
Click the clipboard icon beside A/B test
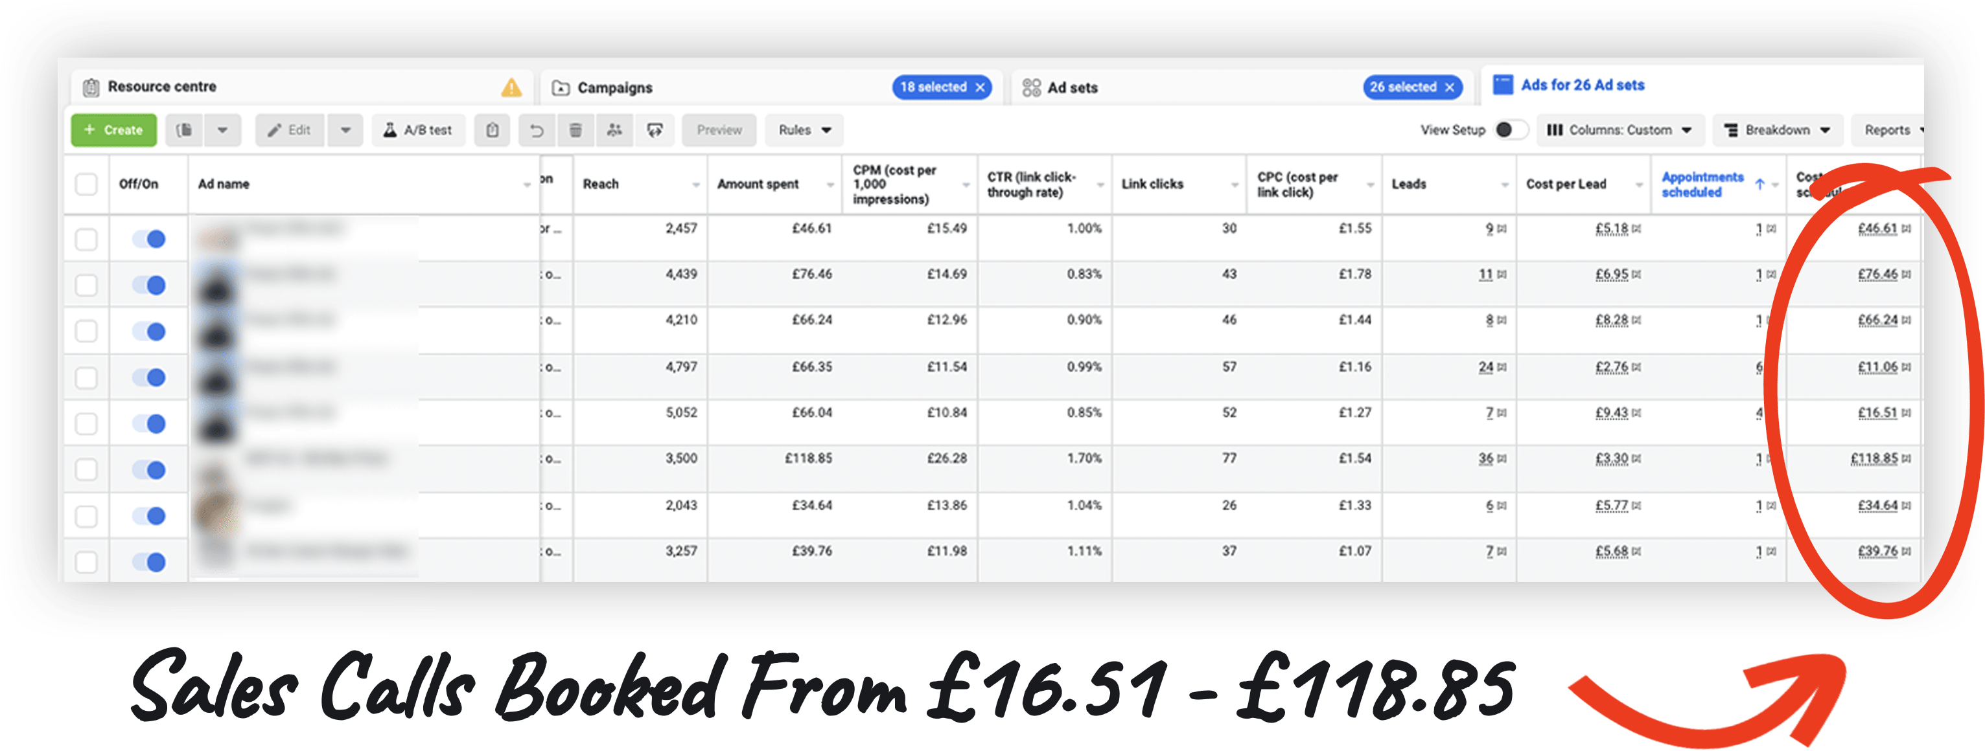pyautogui.click(x=493, y=130)
